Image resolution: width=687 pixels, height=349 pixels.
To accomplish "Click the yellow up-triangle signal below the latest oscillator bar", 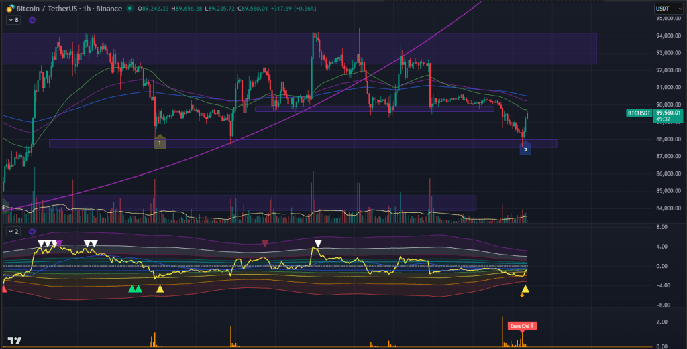I will click(525, 289).
